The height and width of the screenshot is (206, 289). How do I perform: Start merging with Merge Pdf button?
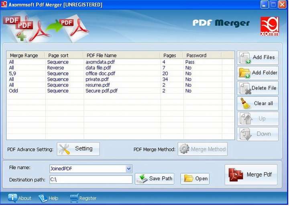tap(251, 175)
